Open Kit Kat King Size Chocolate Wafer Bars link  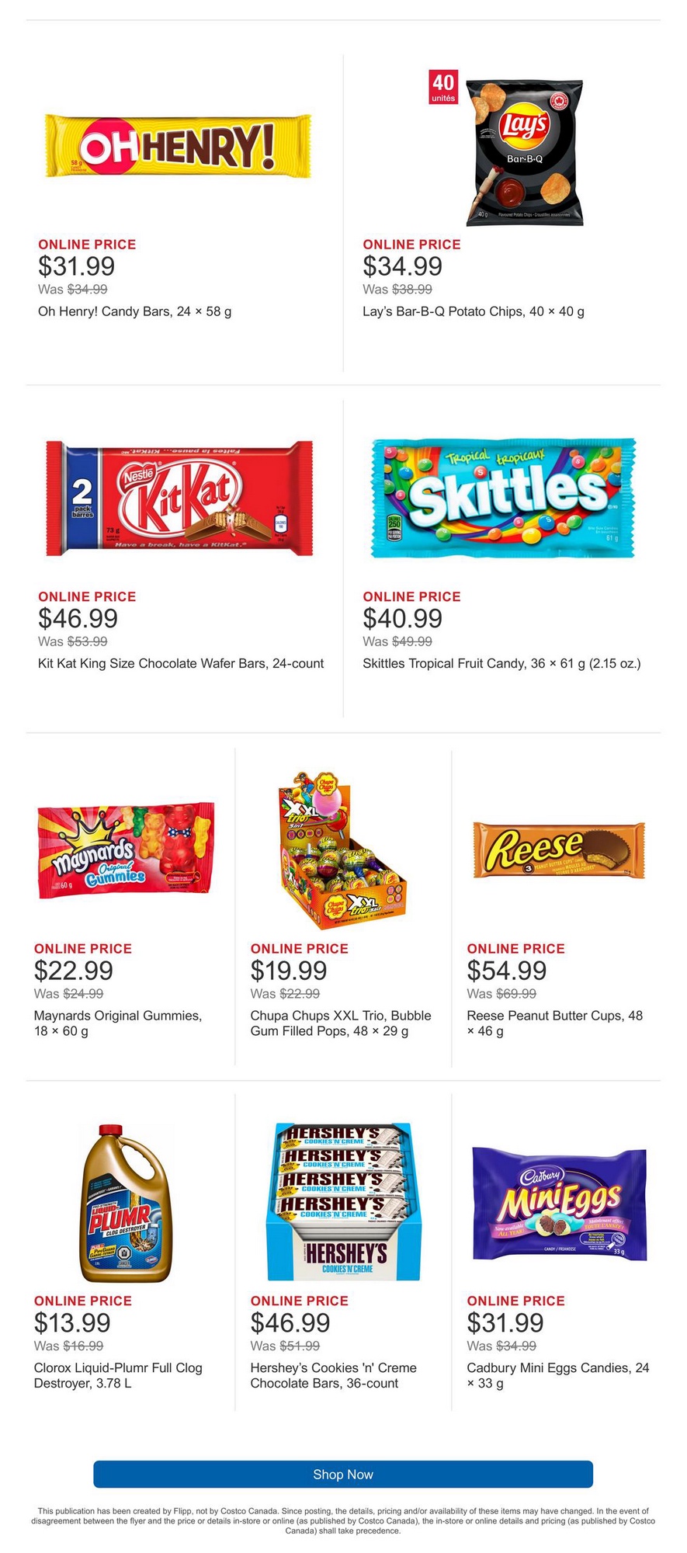181,663
